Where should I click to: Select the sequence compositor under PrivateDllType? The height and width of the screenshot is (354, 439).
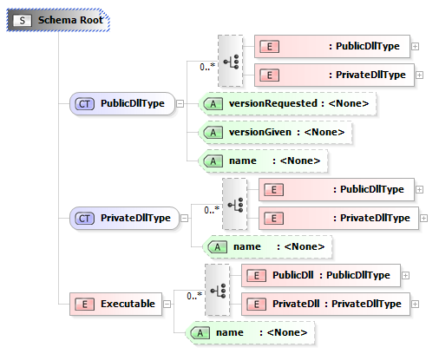point(235,204)
